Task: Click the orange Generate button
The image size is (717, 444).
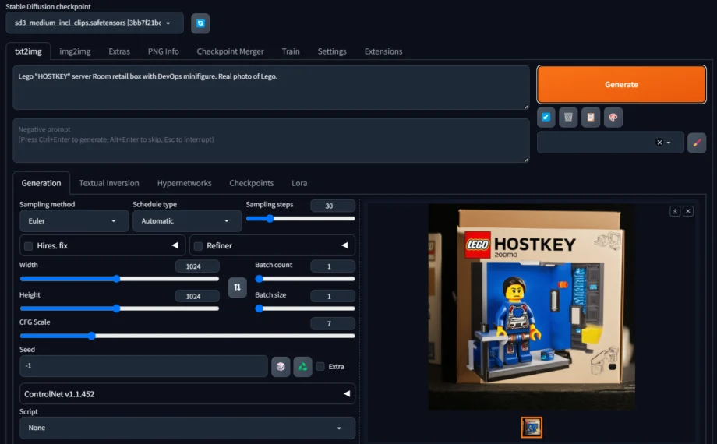Action: point(621,85)
